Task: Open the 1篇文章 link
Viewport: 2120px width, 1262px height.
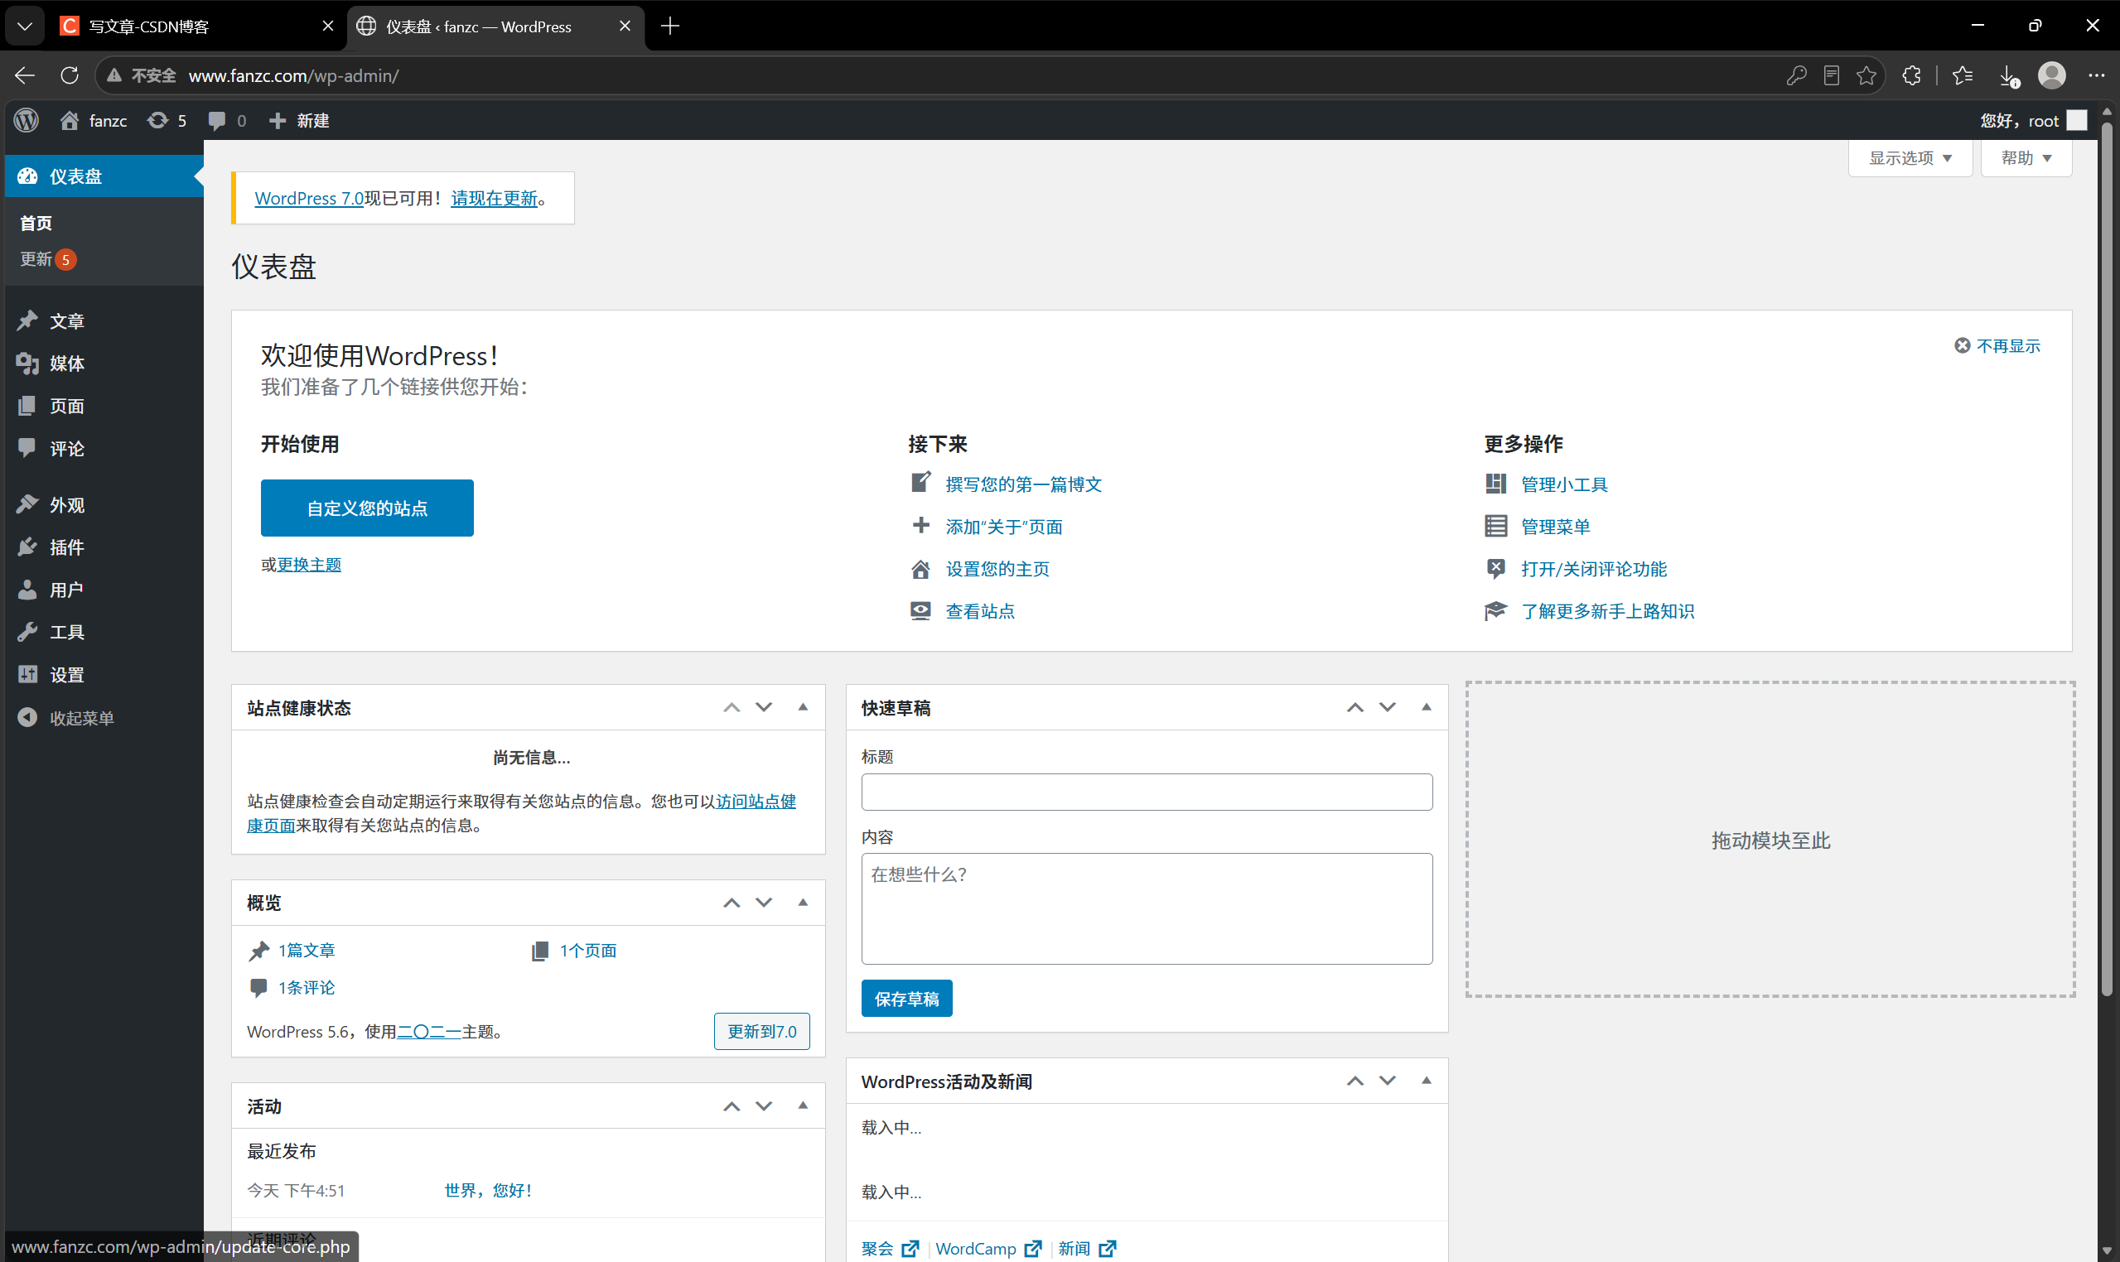Action: click(x=307, y=950)
